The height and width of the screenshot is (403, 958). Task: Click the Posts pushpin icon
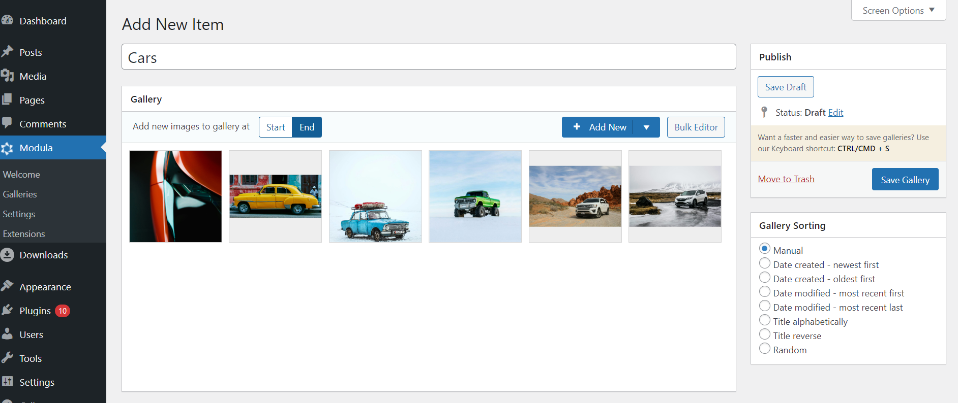point(7,52)
